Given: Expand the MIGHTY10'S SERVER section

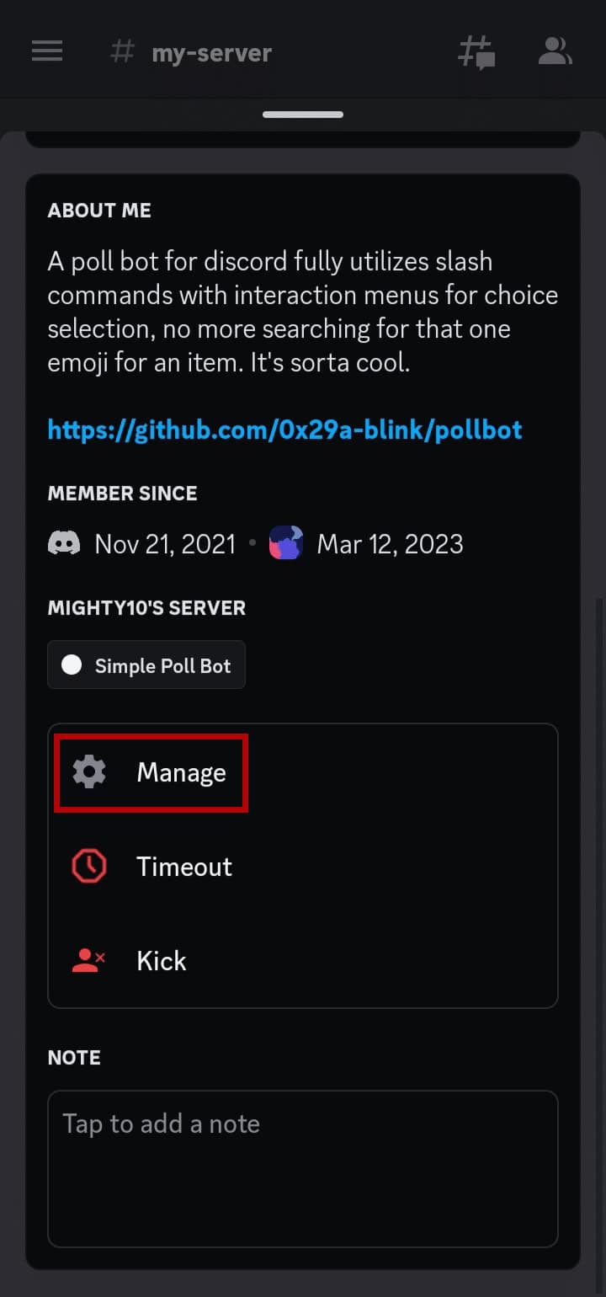Looking at the screenshot, I should tap(146, 607).
